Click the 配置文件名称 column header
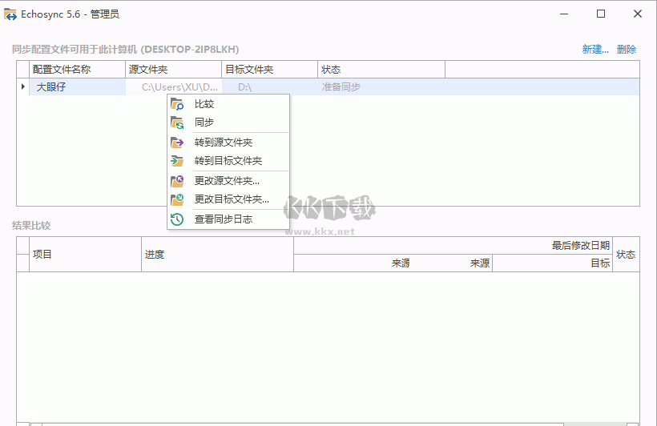The image size is (657, 426). click(x=77, y=70)
